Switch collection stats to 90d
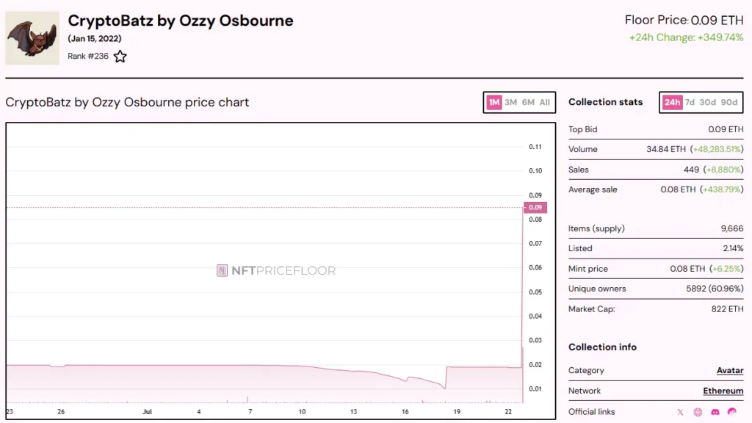The height and width of the screenshot is (423, 752). pyautogui.click(x=729, y=102)
